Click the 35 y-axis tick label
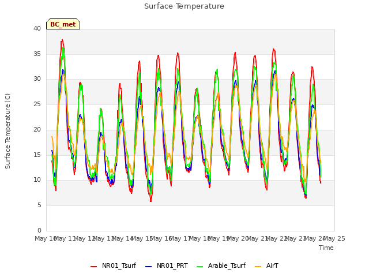 click(x=37, y=54)
